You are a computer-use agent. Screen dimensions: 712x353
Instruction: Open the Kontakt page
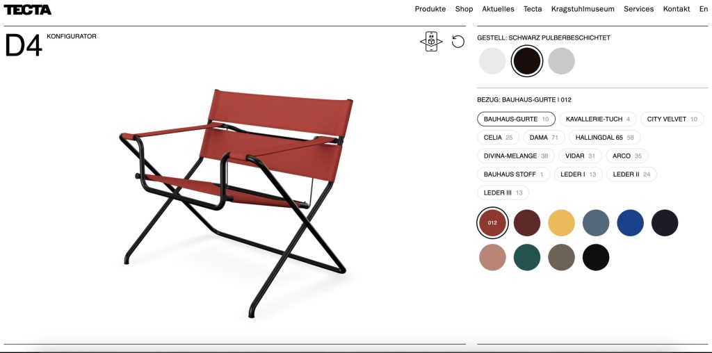point(676,9)
